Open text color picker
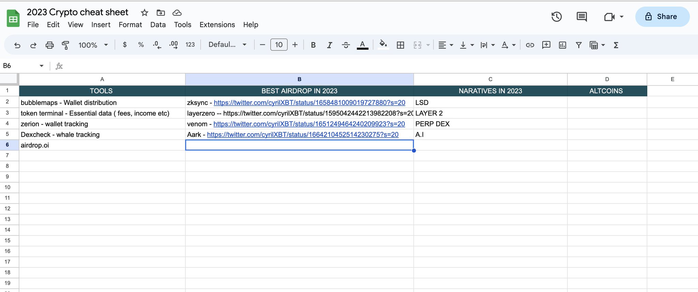 [362, 45]
